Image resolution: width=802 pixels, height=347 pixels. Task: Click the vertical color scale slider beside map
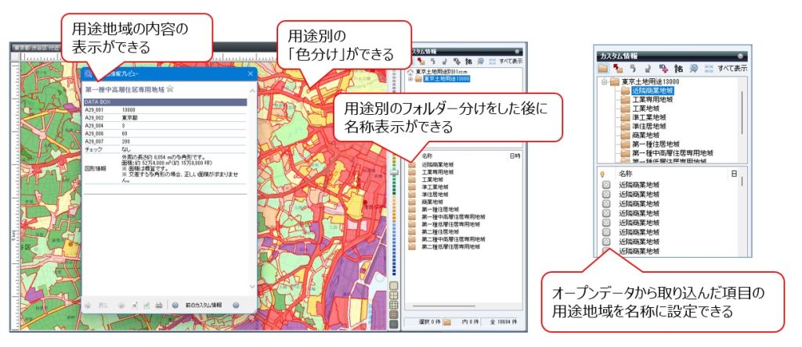(x=394, y=172)
